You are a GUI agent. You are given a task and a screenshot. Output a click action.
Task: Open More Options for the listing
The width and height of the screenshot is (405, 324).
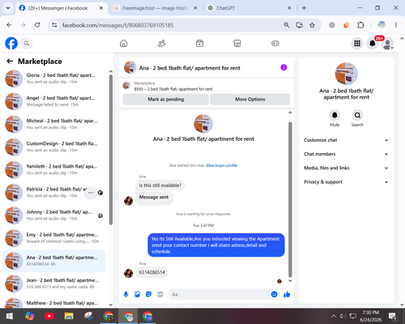[x=250, y=100]
